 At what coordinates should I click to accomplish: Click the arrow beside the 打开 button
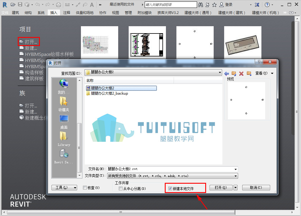236,187
